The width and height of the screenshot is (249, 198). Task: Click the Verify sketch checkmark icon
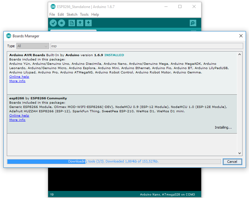[x=53, y=23]
